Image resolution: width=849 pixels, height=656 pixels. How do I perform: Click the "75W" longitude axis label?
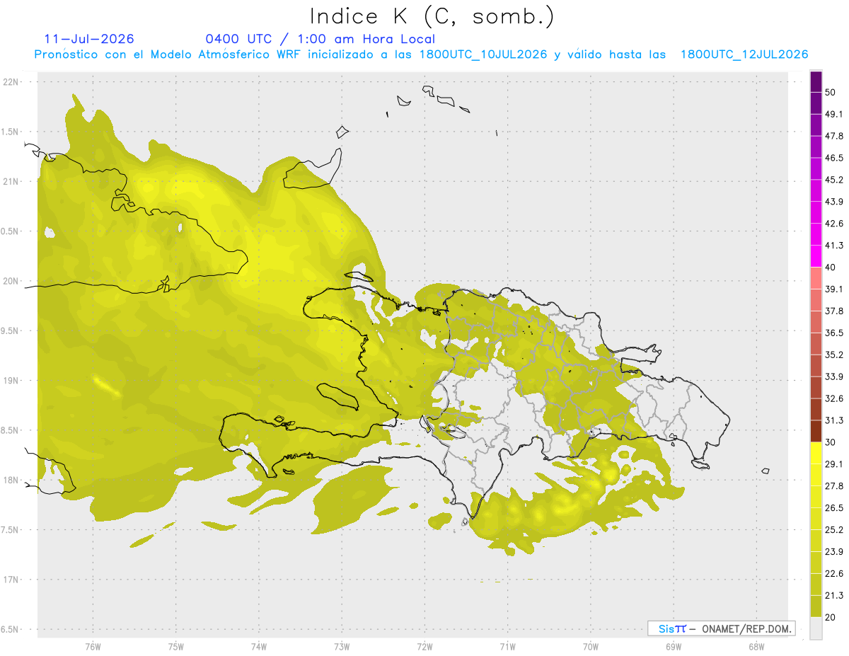176,647
